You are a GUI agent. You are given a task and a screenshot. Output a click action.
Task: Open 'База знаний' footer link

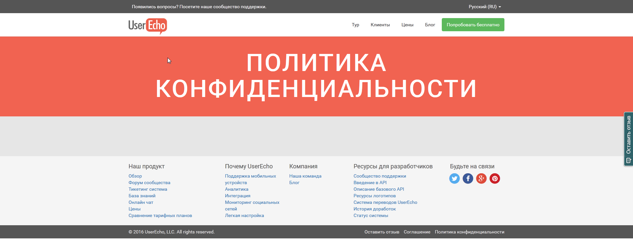point(142,196)
